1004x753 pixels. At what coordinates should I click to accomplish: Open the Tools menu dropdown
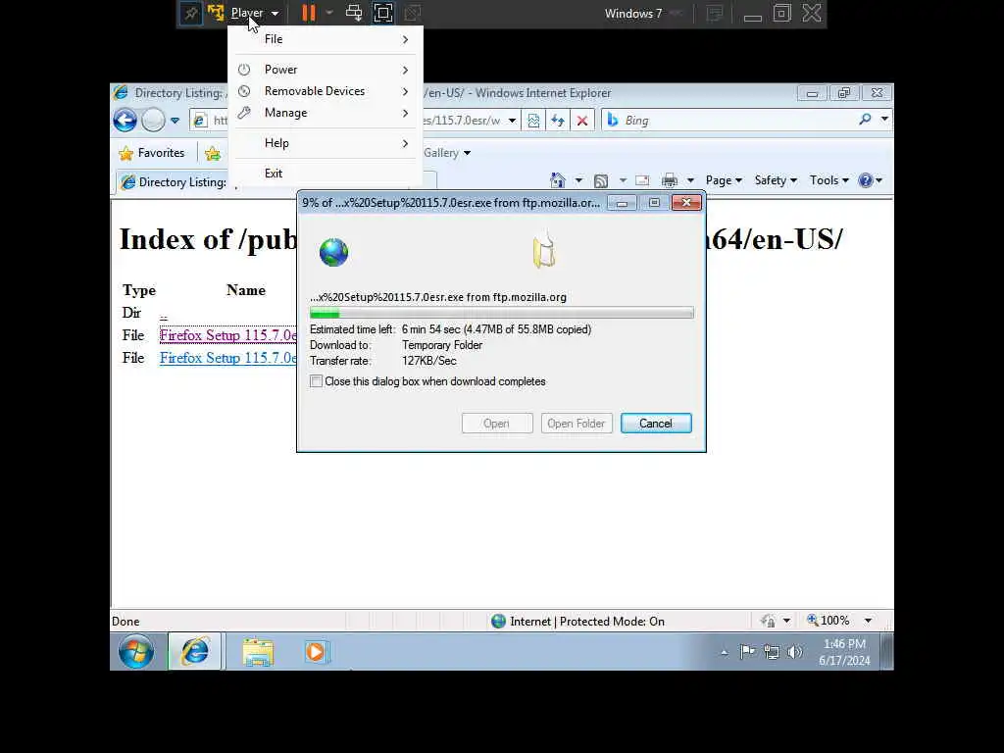point(829,180)
